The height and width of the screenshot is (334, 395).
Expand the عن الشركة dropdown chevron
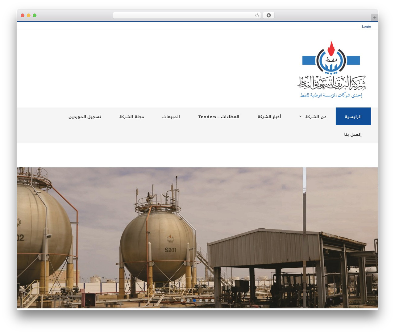300,116
